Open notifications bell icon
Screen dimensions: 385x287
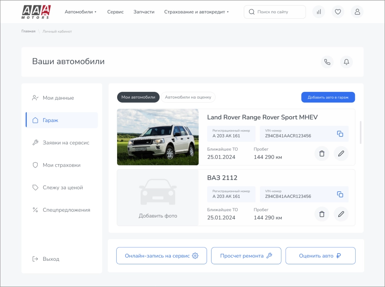(x=346, y=62)
